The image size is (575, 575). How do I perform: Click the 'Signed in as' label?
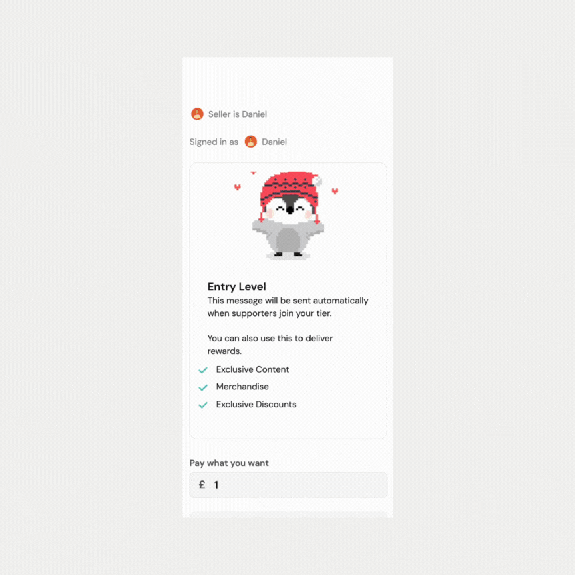pyautogui.click(x=214, y=142)
